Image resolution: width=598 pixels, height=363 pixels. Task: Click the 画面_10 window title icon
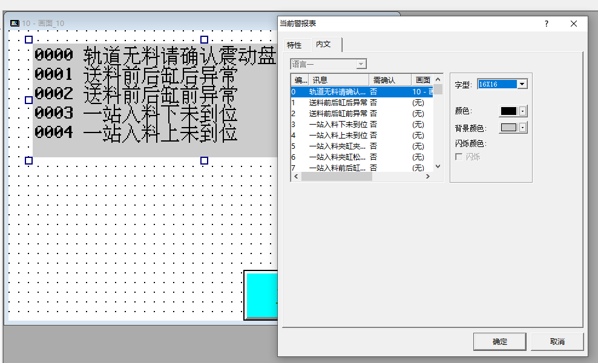pyautogui.click(x=15, y=24)
